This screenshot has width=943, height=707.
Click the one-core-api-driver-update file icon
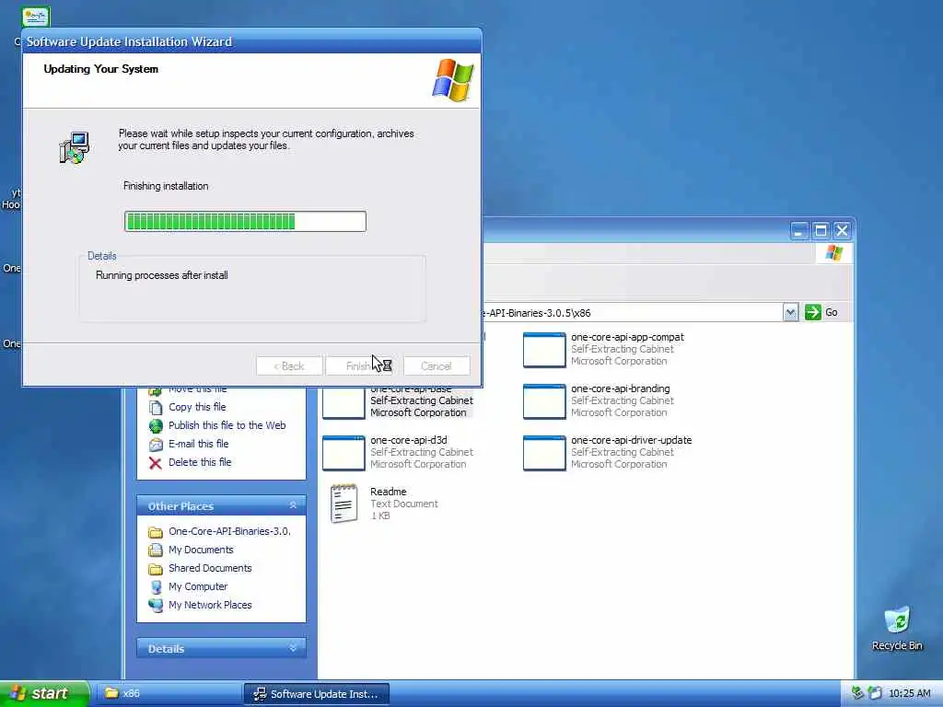544,453
